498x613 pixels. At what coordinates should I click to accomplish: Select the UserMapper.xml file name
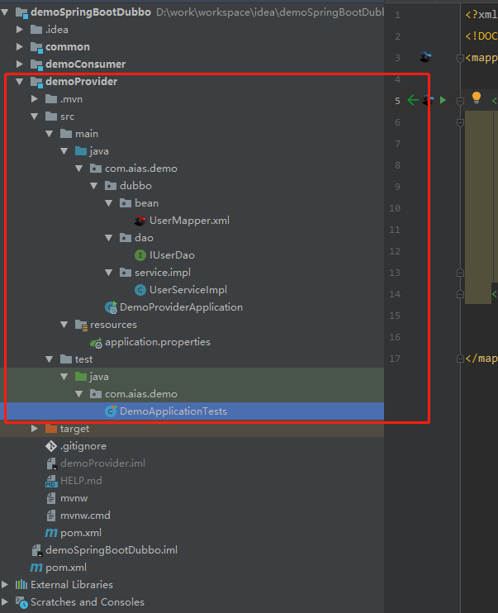point(190,221)
